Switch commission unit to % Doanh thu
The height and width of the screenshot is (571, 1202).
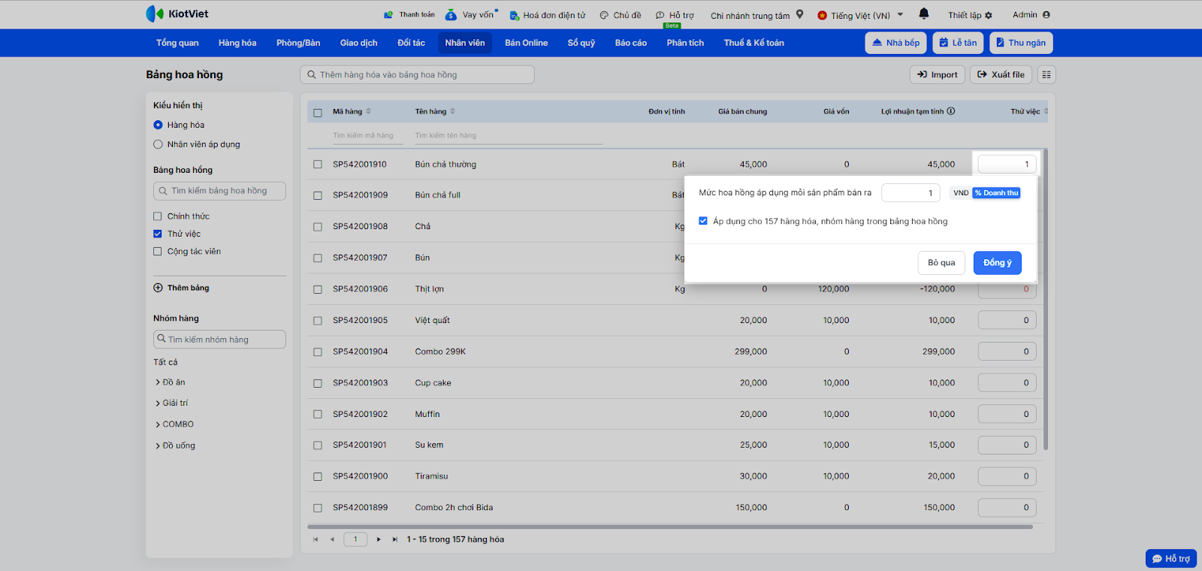[x=996, y=193]
